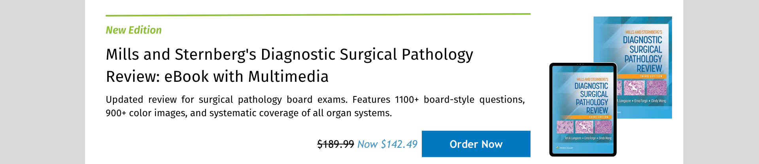Click the tablet's front camera dots
Viewport: 759px width, 164px height.
(x=580, y=64)
